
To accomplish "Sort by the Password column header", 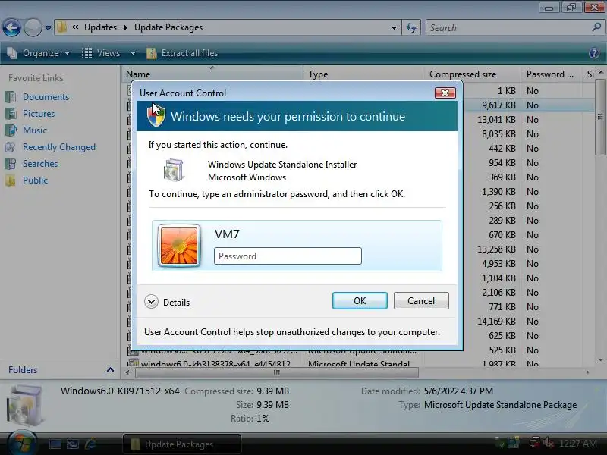I will pos(550,74).
